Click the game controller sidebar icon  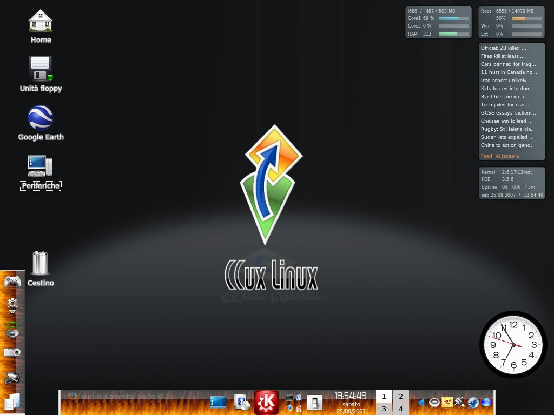click(x=12, y=282)
